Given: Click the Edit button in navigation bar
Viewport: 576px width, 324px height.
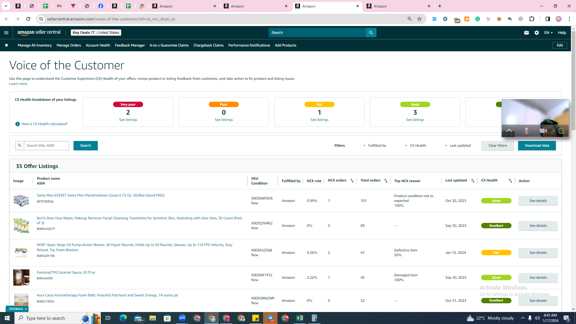Looking at the screenshot, I should (560, 45).
